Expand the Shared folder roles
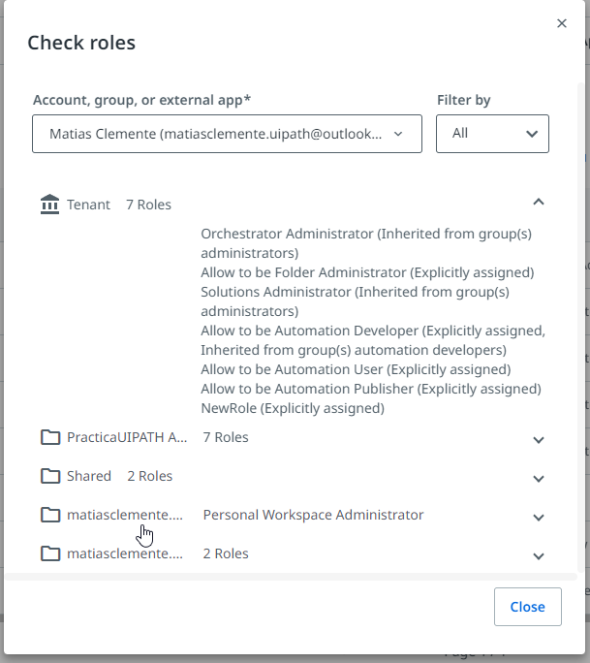This screenshot has width=590, height=663. pos(540,478)
